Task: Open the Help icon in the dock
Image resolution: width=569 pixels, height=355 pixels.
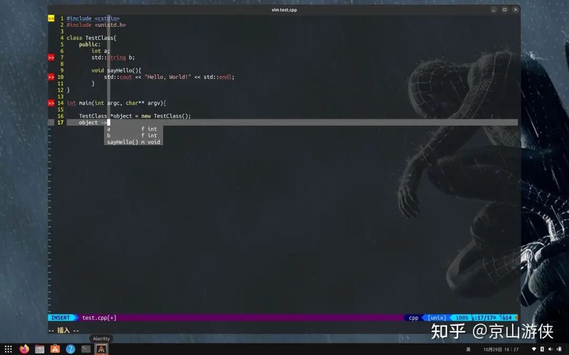Action: point(71,349)
